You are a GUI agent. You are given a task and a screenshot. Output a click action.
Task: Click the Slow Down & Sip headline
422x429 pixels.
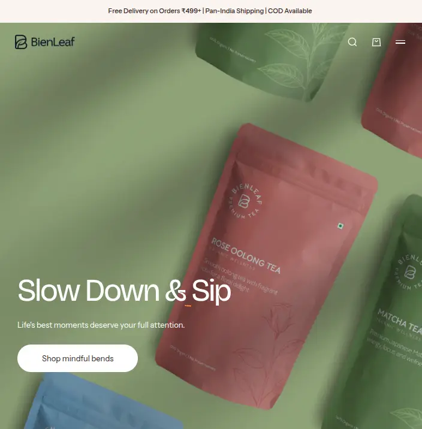[125, 290]
